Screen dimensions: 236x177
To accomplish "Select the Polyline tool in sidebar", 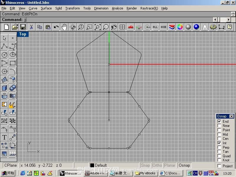I will click(x=4, y=46).
